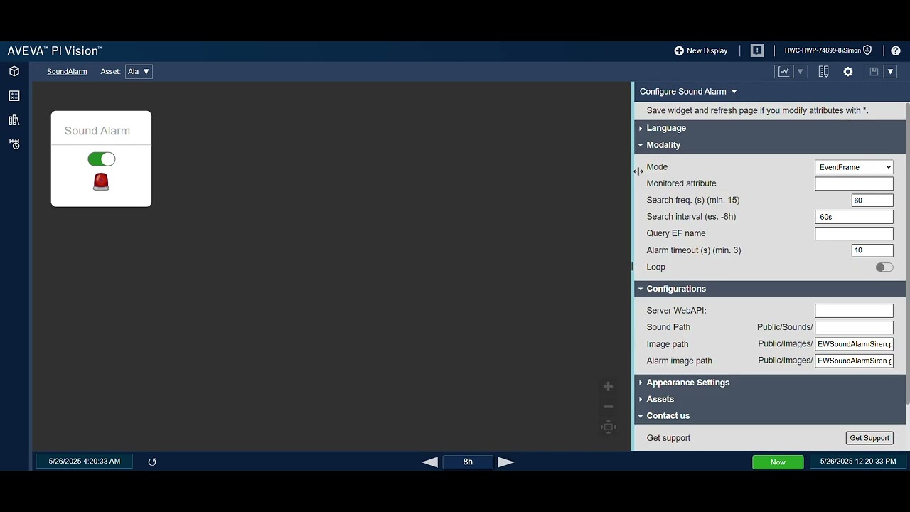Click the configuration pane vertical scrollbar
The image size is (910, 512).
tap(907, 252)
